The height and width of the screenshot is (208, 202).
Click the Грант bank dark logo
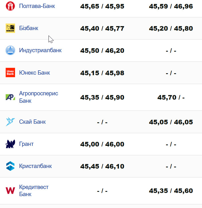coord(10,144)
